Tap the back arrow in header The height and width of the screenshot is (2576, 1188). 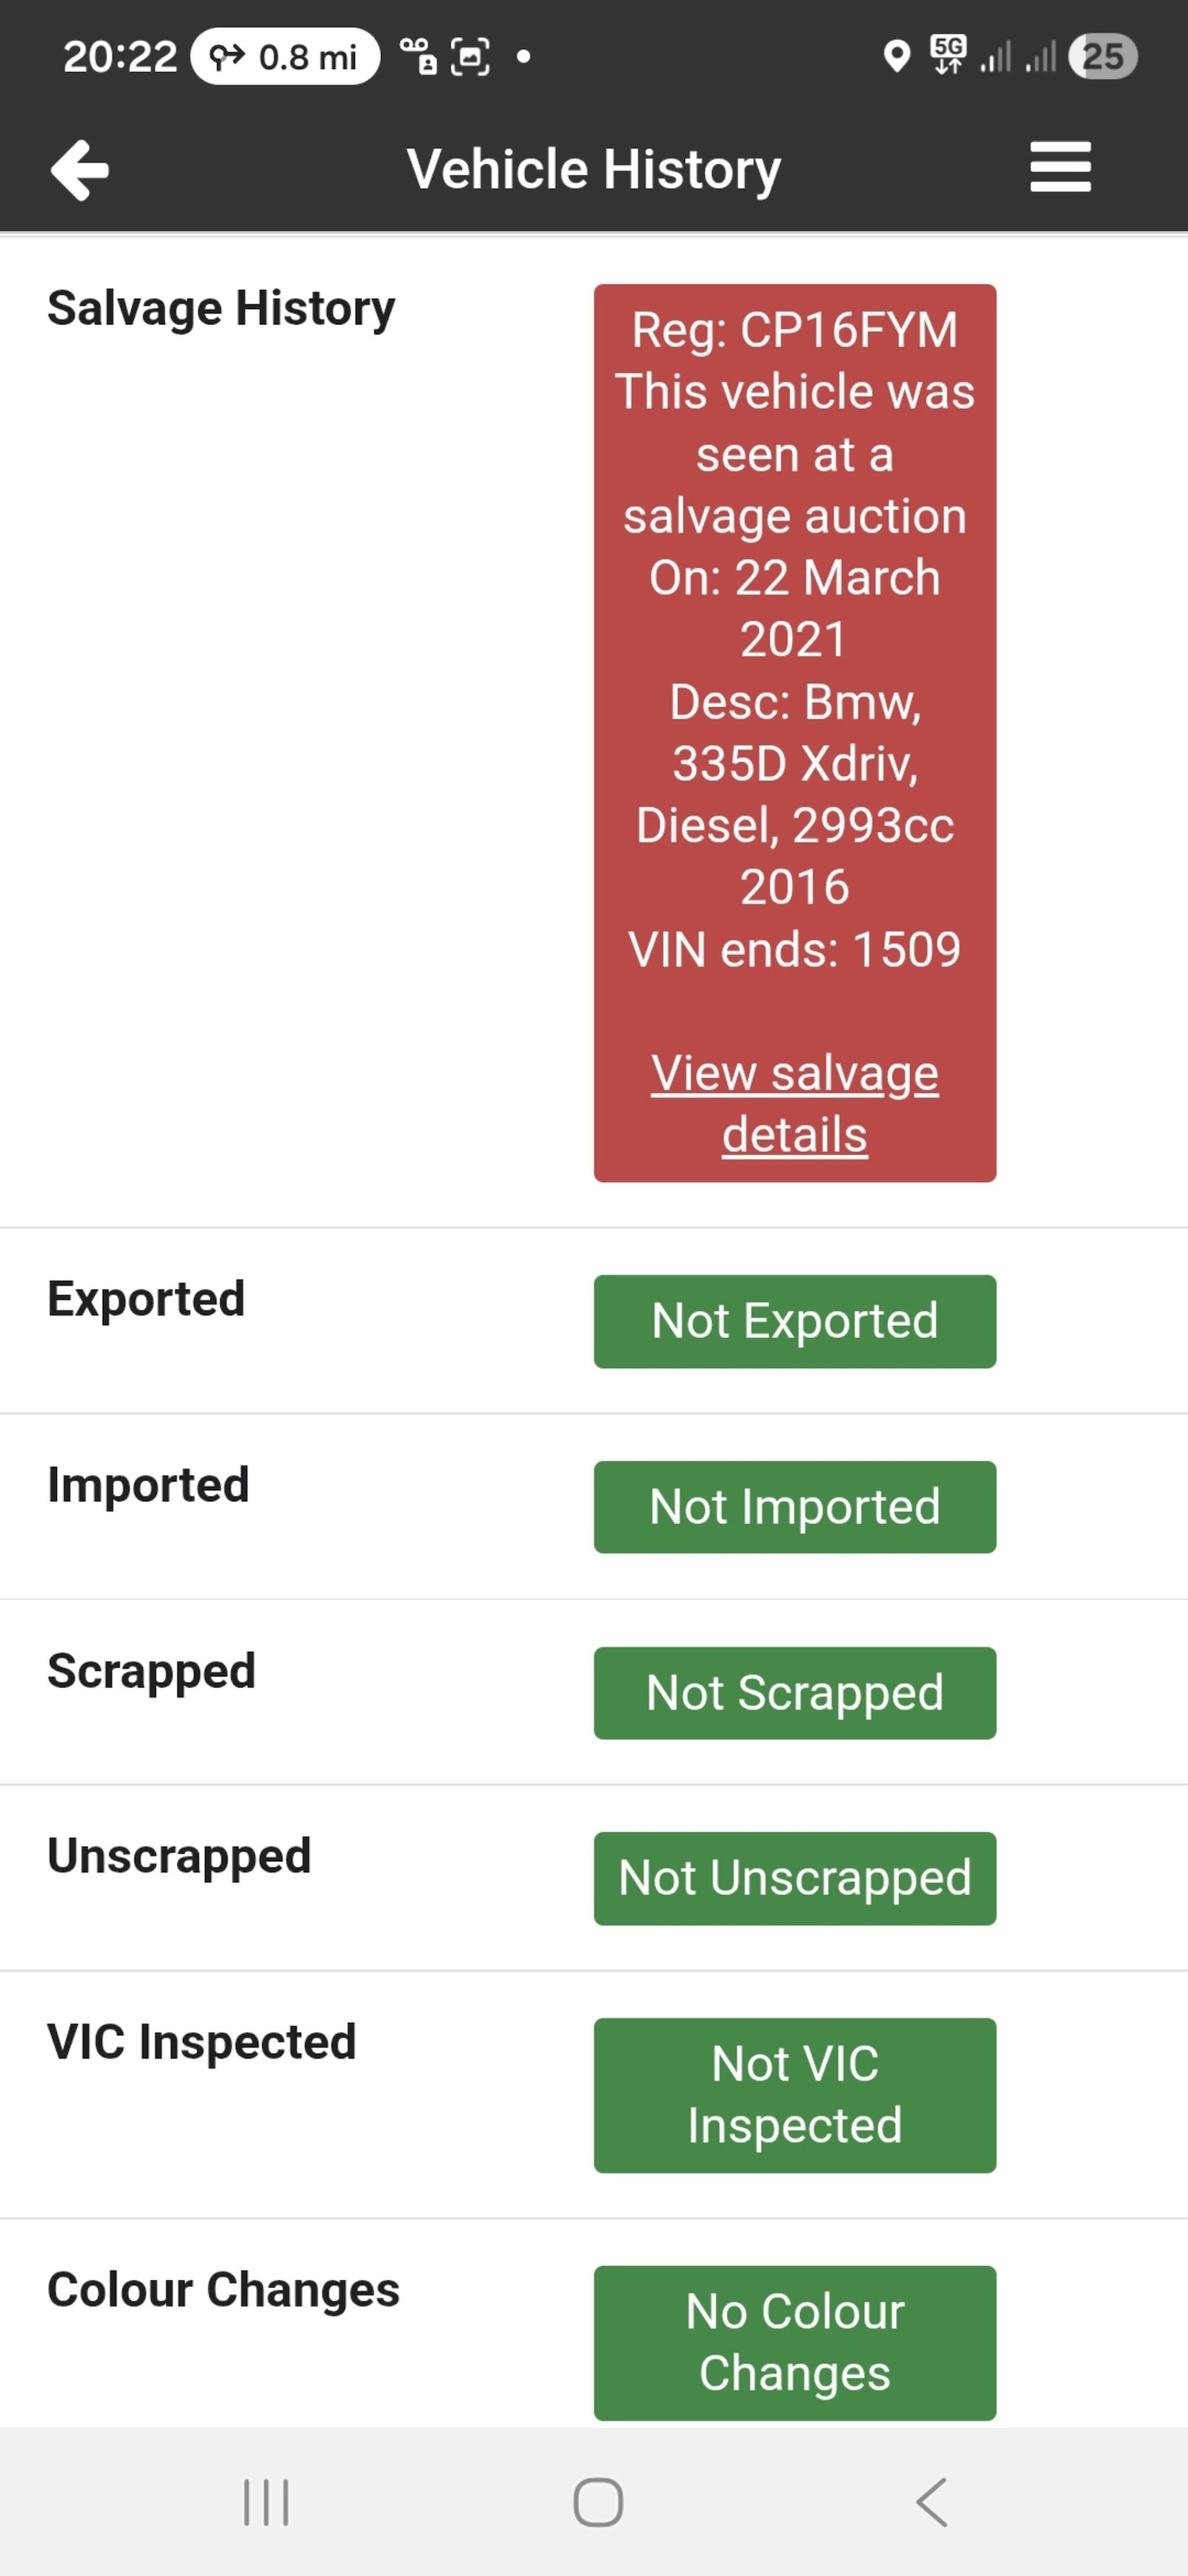pos(80,170)
